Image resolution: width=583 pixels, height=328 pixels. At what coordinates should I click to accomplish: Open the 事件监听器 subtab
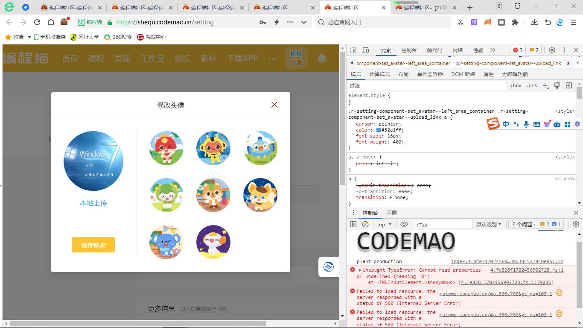(430, 74)
